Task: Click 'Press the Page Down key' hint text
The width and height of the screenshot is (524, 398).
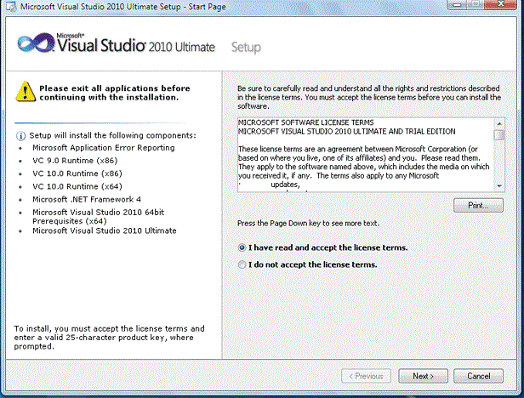Action: 308,223
